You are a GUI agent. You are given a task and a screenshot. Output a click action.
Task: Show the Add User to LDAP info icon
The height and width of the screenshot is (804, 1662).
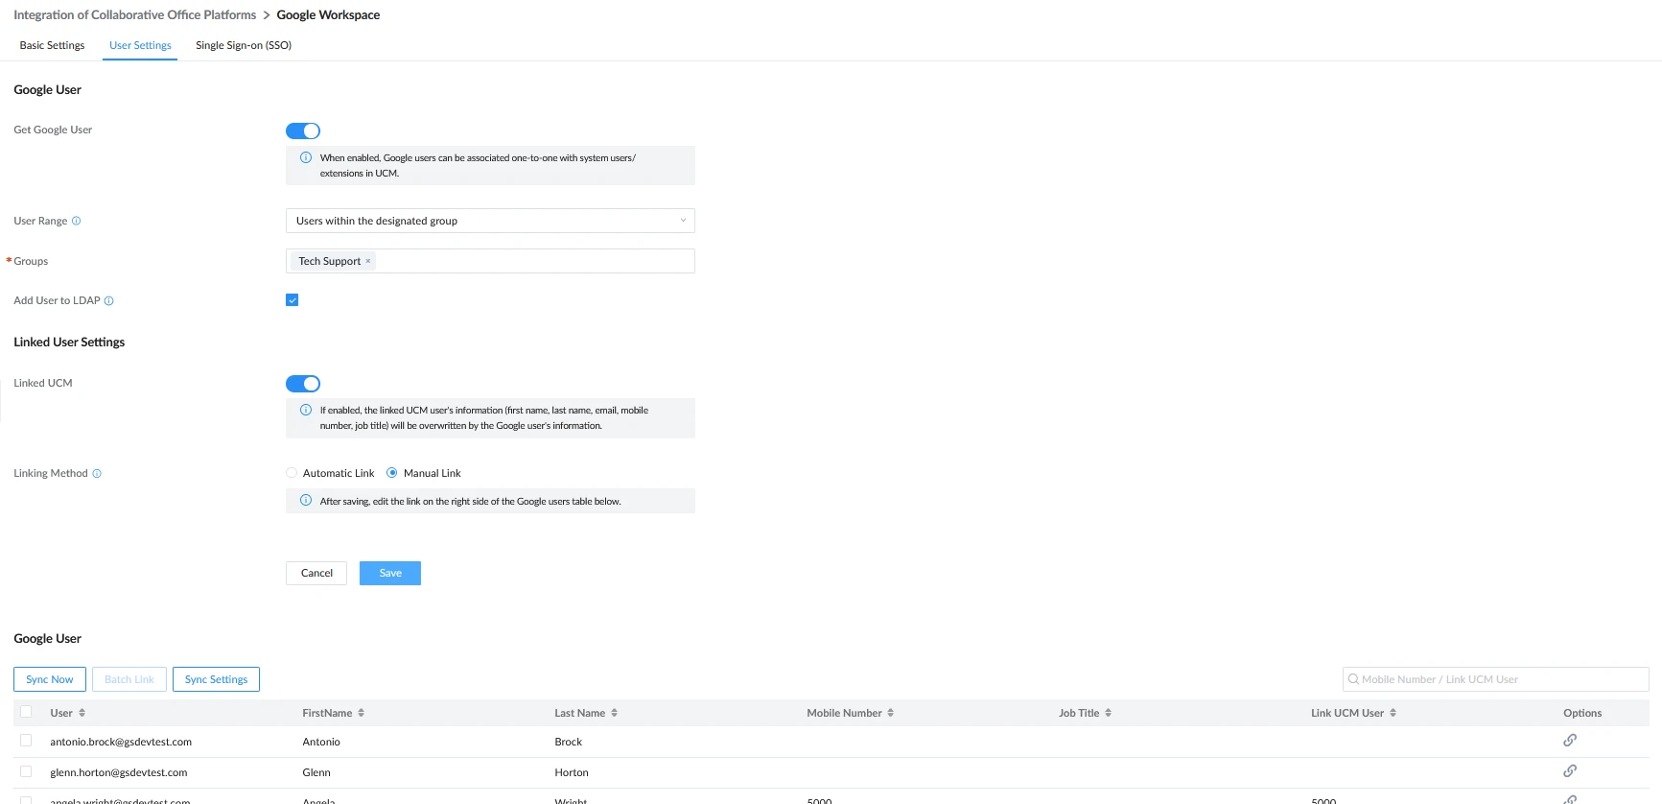(109, 300)
